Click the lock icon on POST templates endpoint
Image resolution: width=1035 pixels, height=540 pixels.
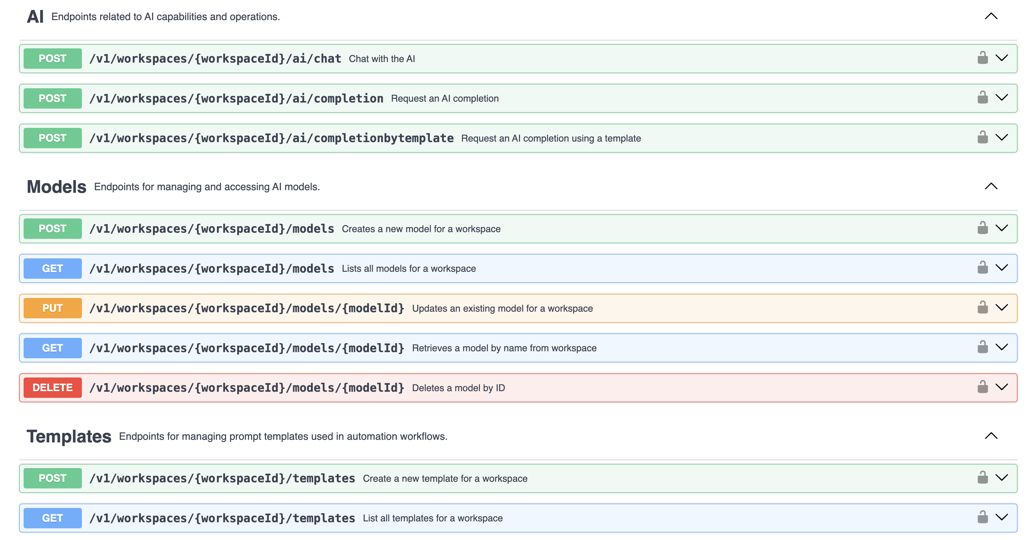[x=983, y=477]
